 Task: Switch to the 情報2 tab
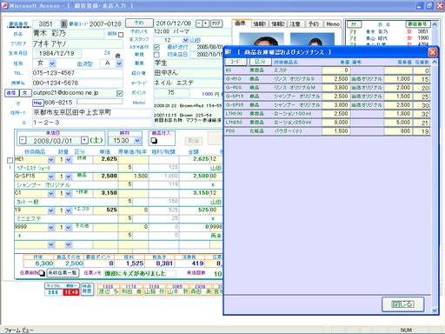(278, 24)
